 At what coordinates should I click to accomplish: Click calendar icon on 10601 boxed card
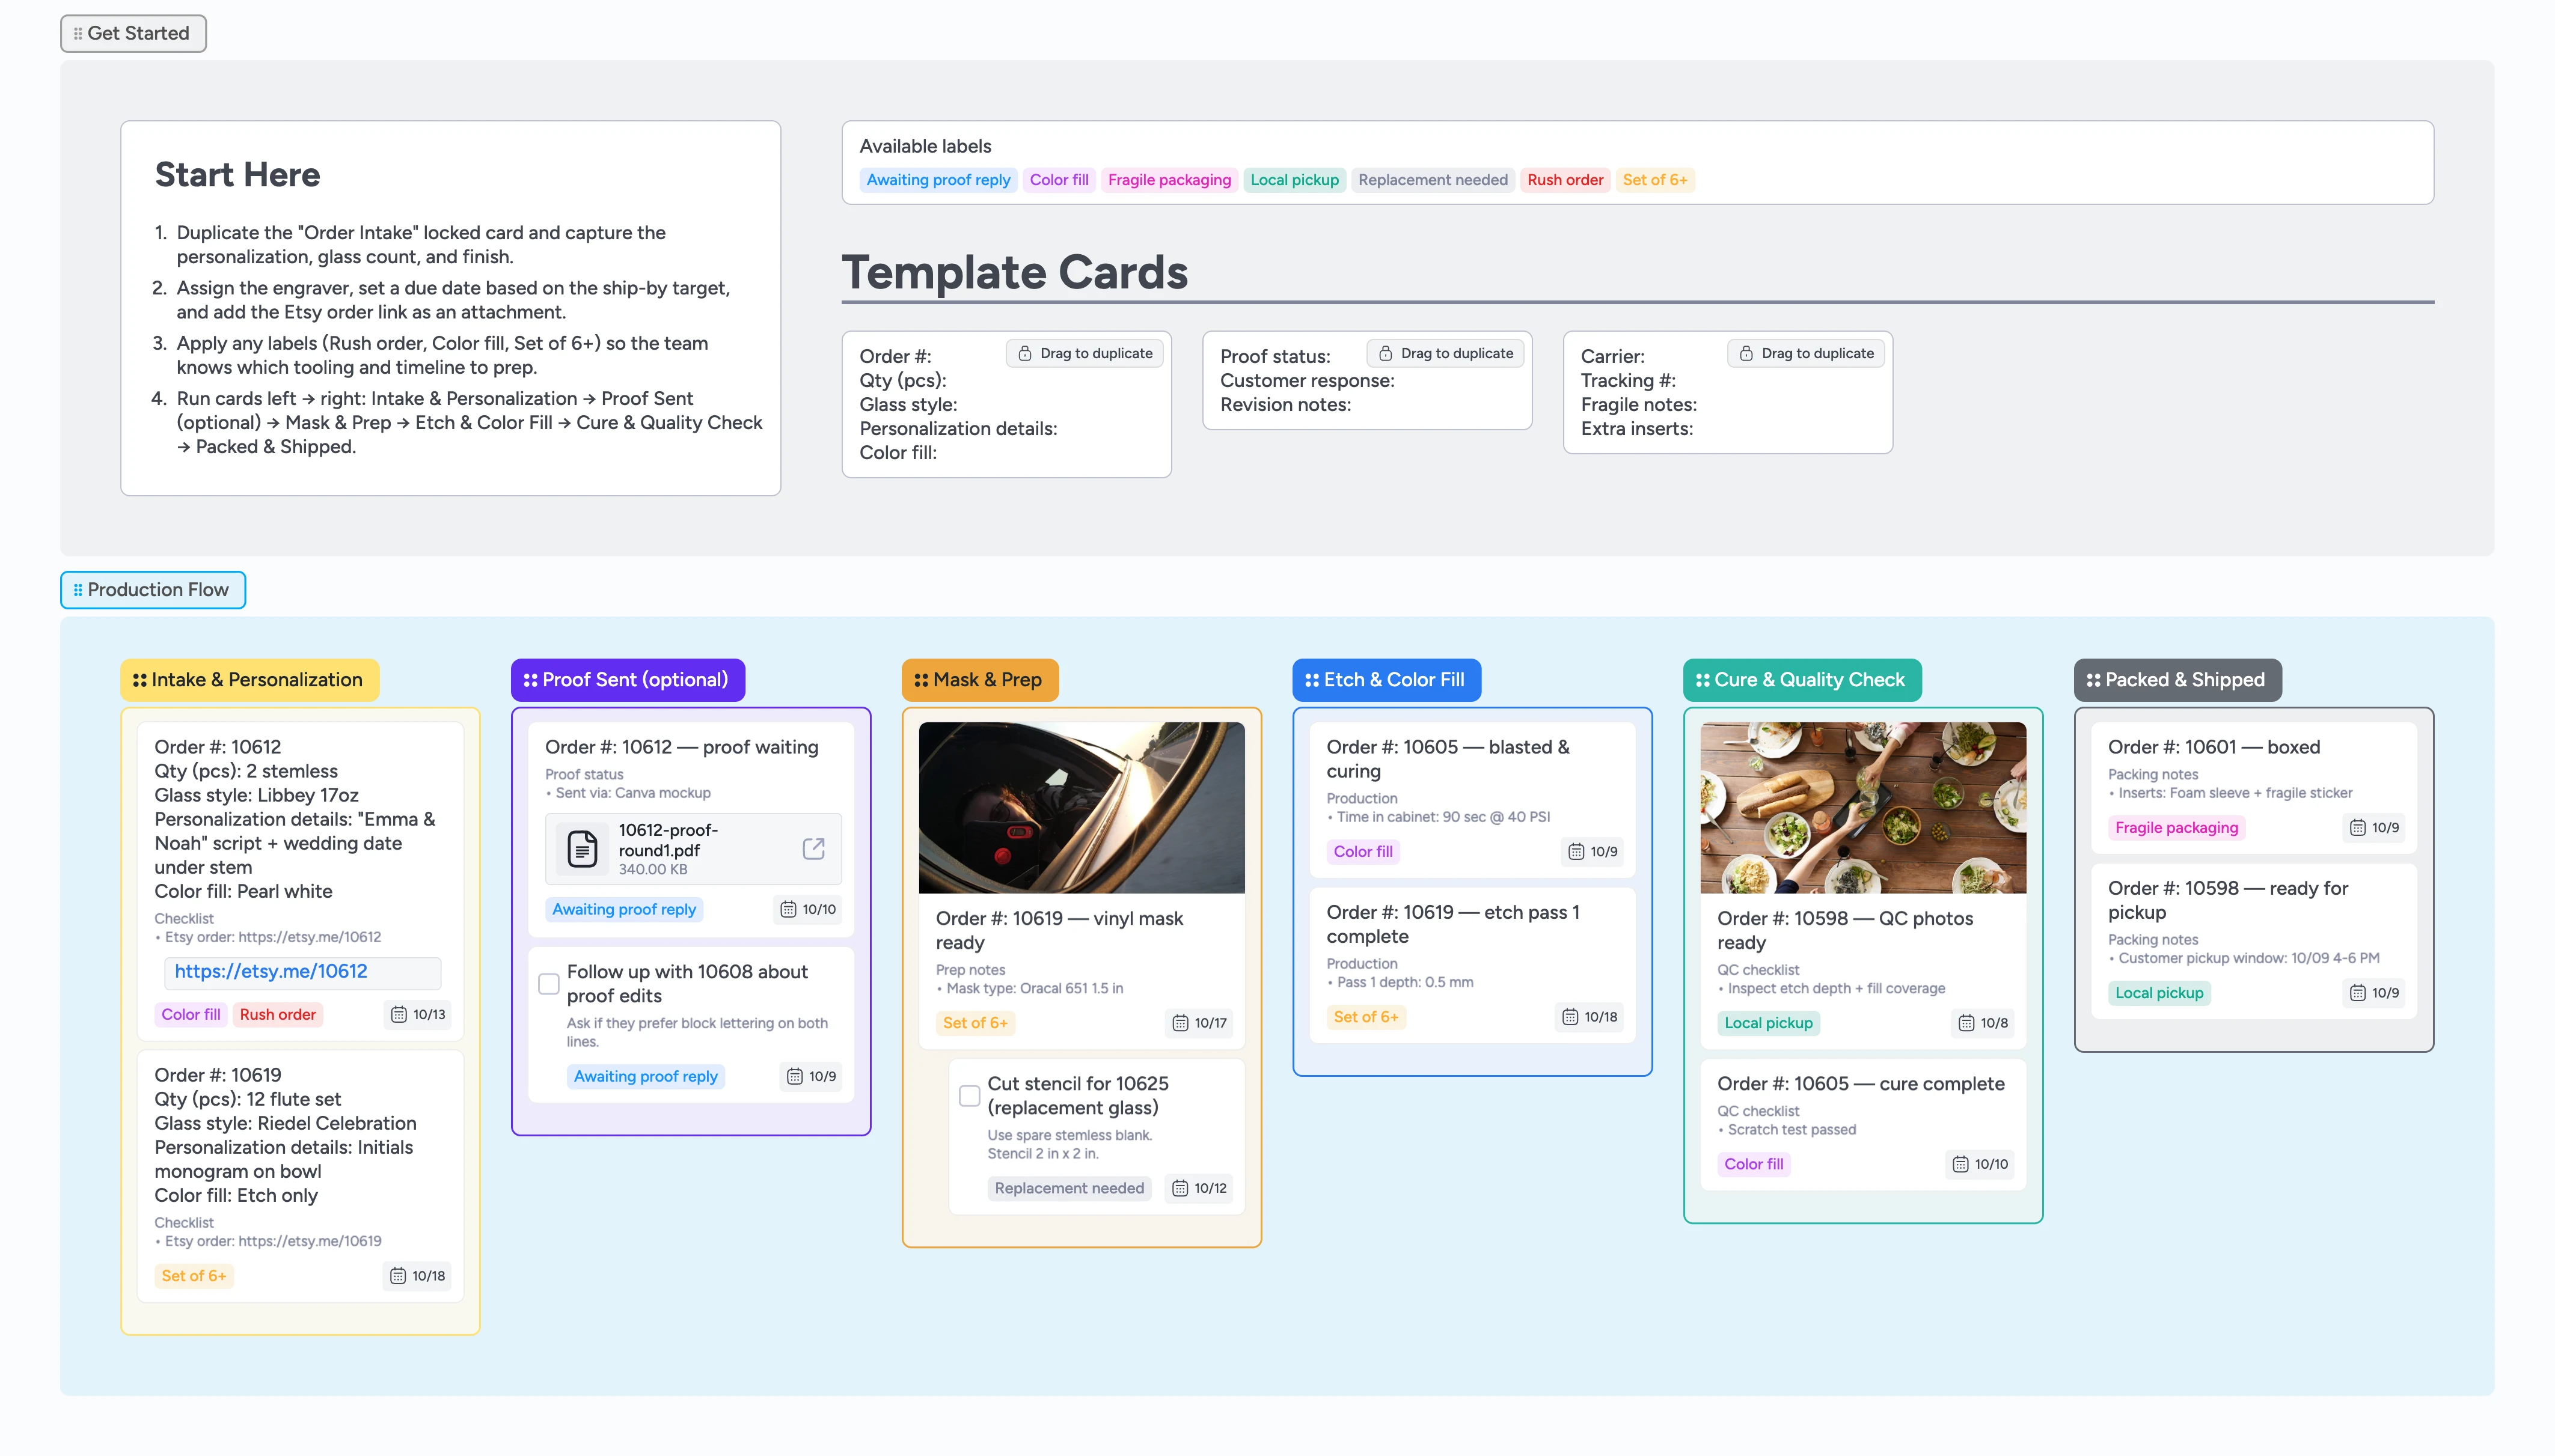[x=2357, y=827]
